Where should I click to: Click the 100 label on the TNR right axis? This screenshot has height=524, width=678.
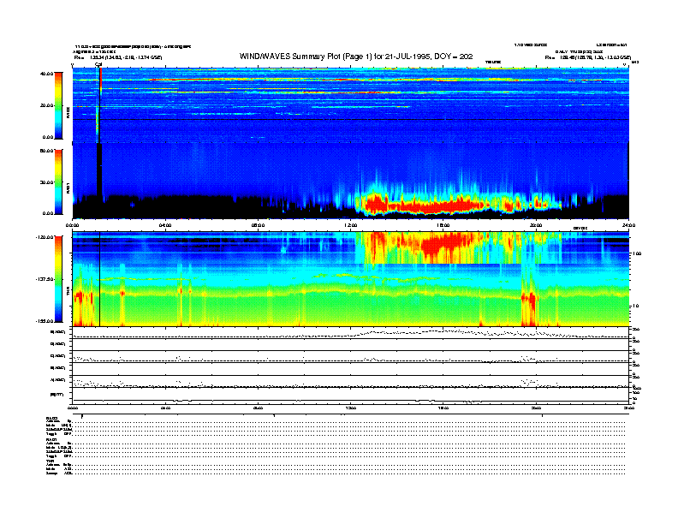coord(637,253)
